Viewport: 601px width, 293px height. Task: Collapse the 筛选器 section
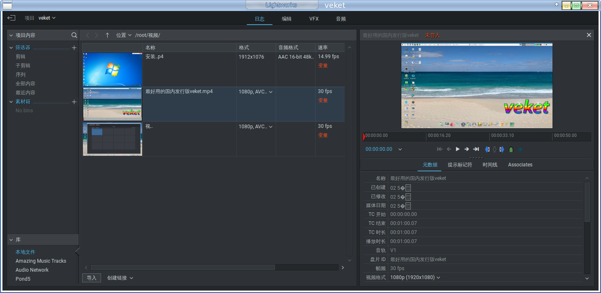tap(11, 48)
